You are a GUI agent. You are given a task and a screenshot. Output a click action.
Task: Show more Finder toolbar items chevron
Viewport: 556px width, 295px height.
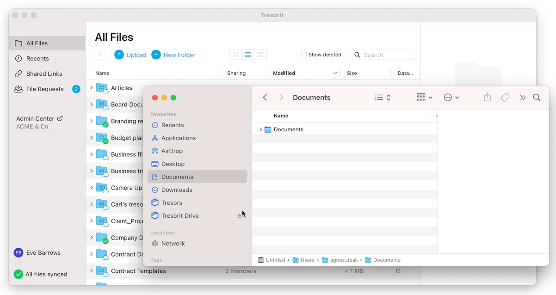tap(523, 98)
